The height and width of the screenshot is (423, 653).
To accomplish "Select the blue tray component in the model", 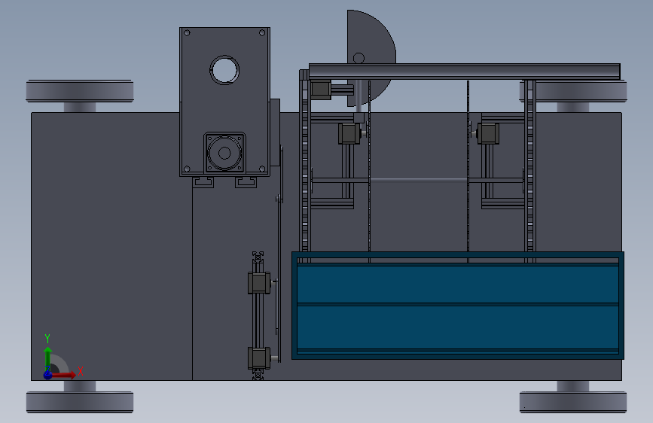I will [458, 306].
